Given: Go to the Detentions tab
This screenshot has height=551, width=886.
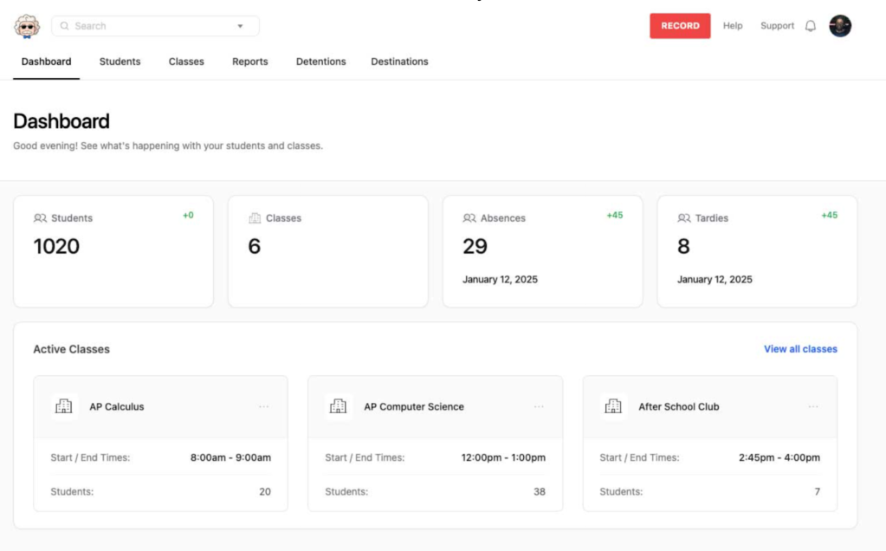Looking at the screenshot, I should pos(320,62).
